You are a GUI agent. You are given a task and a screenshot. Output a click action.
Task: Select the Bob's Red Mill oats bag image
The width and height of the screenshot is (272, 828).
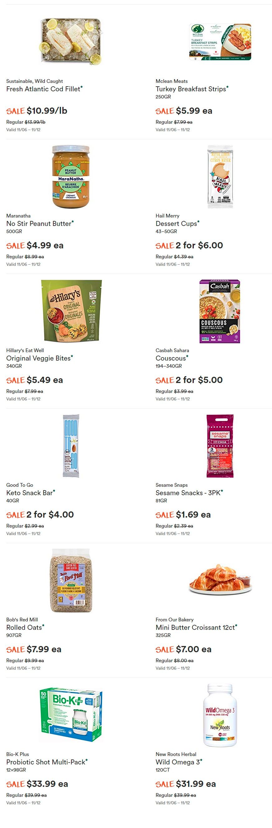(71, 581)
